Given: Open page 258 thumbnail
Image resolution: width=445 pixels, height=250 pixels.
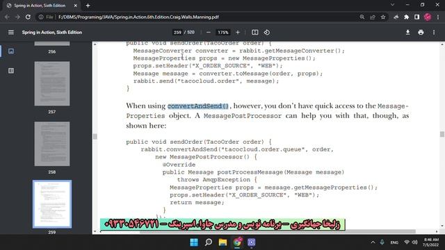Looking at the screenshot, I should [x=52, y=144].
